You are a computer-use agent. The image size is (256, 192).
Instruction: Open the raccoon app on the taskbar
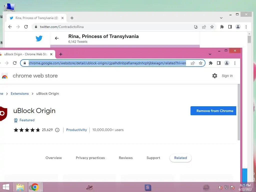coord(89,187)
